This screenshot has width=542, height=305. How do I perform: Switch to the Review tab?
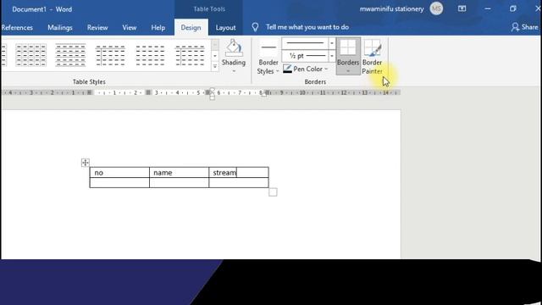pyautogui.click(x=97, y=27)
